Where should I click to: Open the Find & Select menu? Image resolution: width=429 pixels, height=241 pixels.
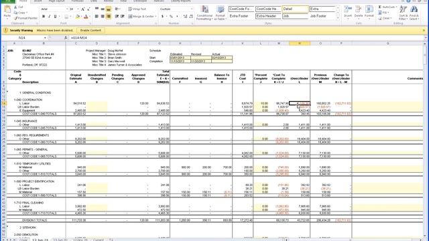click(414, 13)
